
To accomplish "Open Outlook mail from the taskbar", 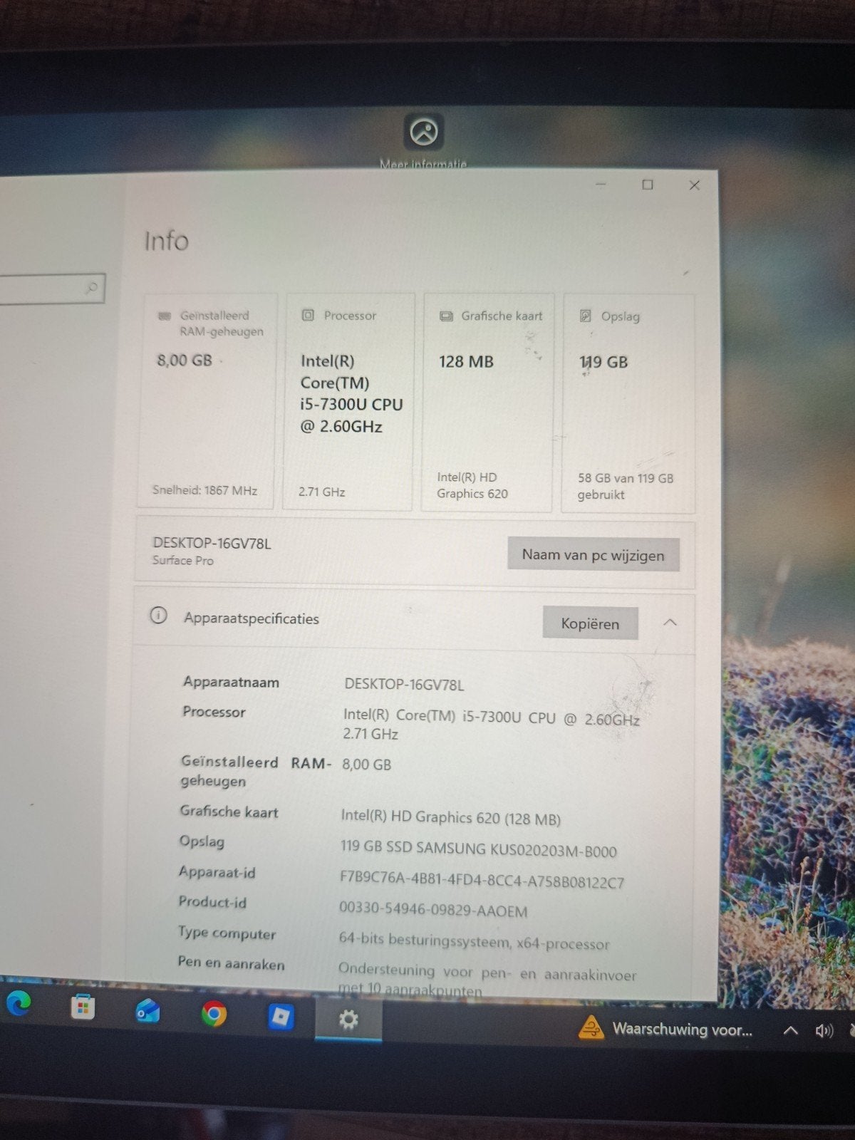I will (147, 1010).
